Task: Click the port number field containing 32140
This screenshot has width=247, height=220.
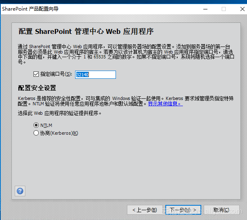Action: pyautogui.click(x=96, y=75)
